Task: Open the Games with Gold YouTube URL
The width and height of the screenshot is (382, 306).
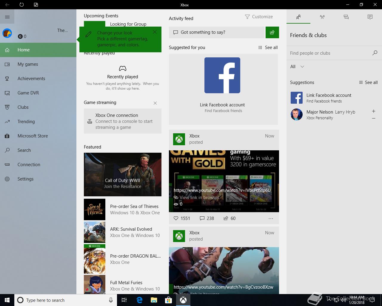Action: pos(222,190)
